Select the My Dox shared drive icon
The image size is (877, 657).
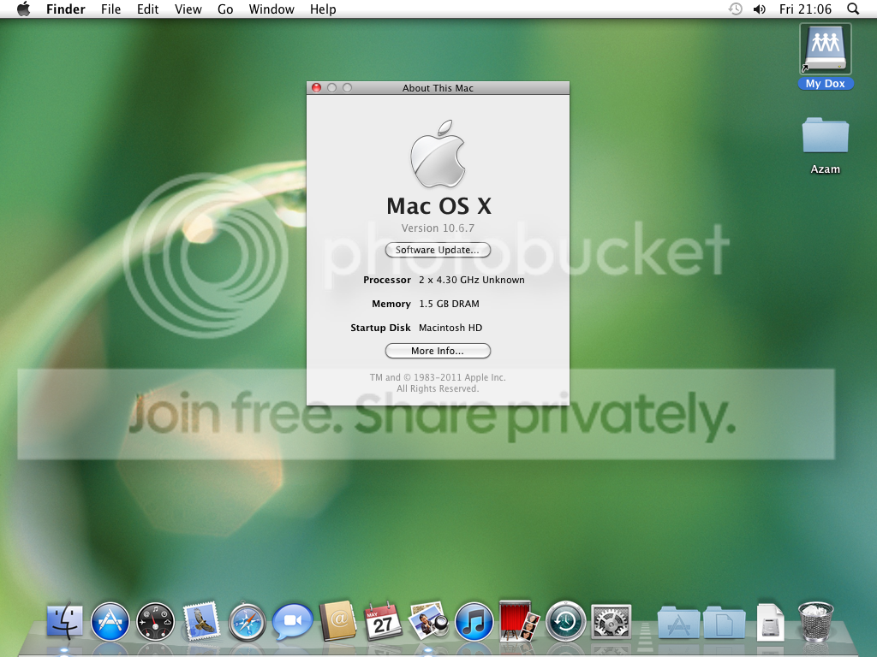pyautogui.click(x=825, y=49)
